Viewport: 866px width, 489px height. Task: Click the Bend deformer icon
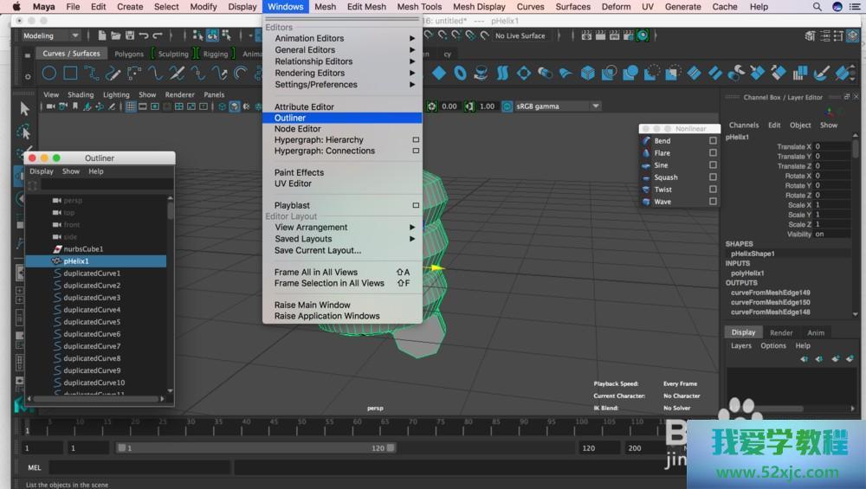(646, 140)
